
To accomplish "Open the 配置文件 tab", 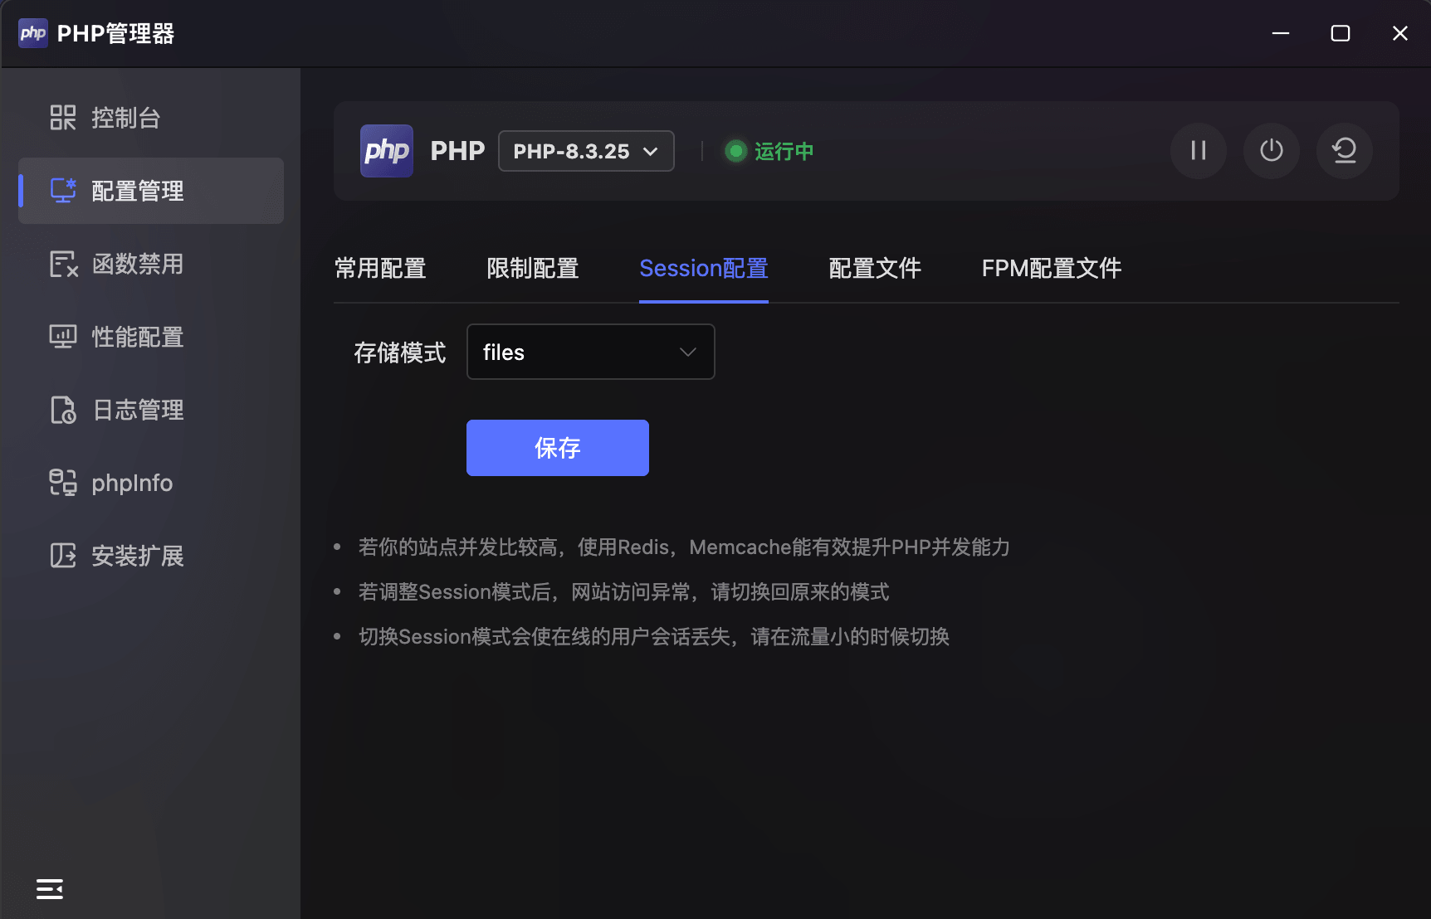I will pos(875,269).
